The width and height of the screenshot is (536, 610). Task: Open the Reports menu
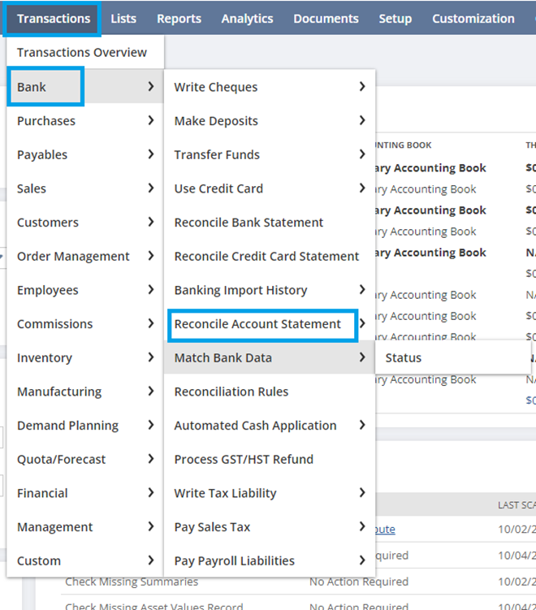(x=179, y=19)
